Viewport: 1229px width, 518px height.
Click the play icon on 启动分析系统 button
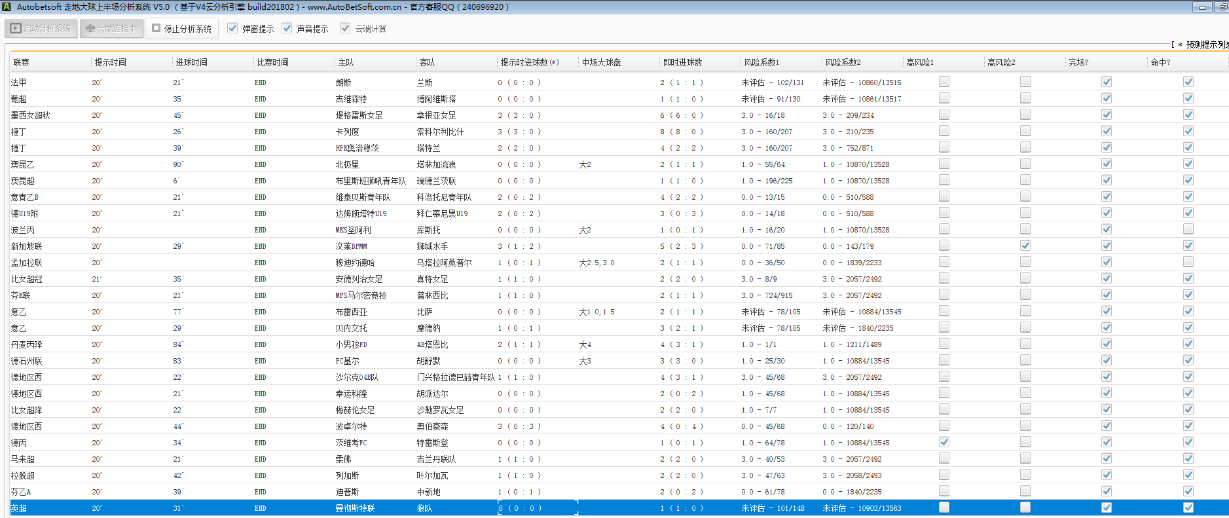click(16, 29)
